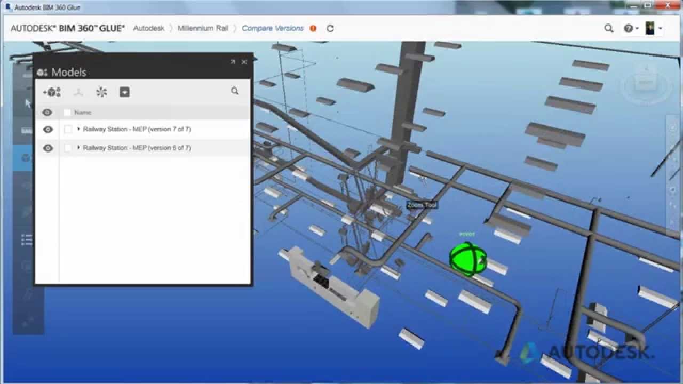Click the greyed align models icon
Screen dimensions: 683x384
(78, 92)
